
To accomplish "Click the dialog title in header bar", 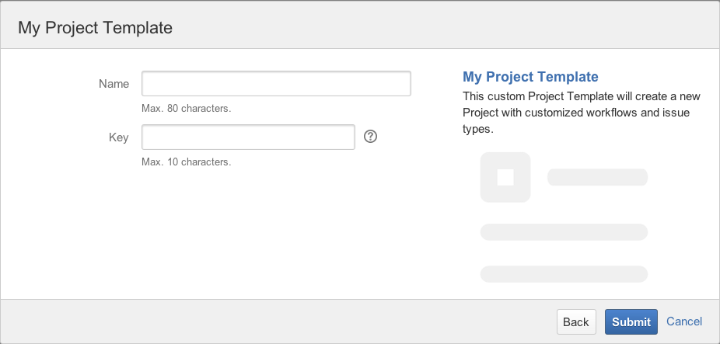I will [95, 28].
